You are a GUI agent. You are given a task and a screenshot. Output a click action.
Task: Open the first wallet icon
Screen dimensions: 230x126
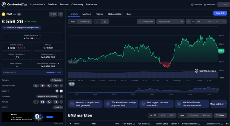tap(36, 102)
